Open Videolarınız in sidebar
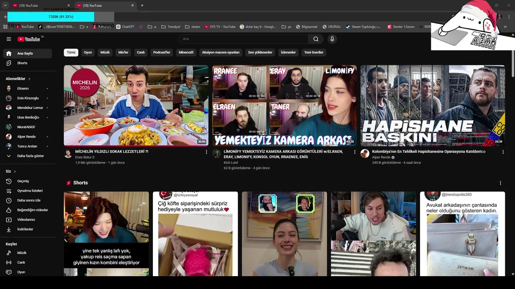Image resolution: width=515 pixels, height=289 pixels. pos(27,220)
